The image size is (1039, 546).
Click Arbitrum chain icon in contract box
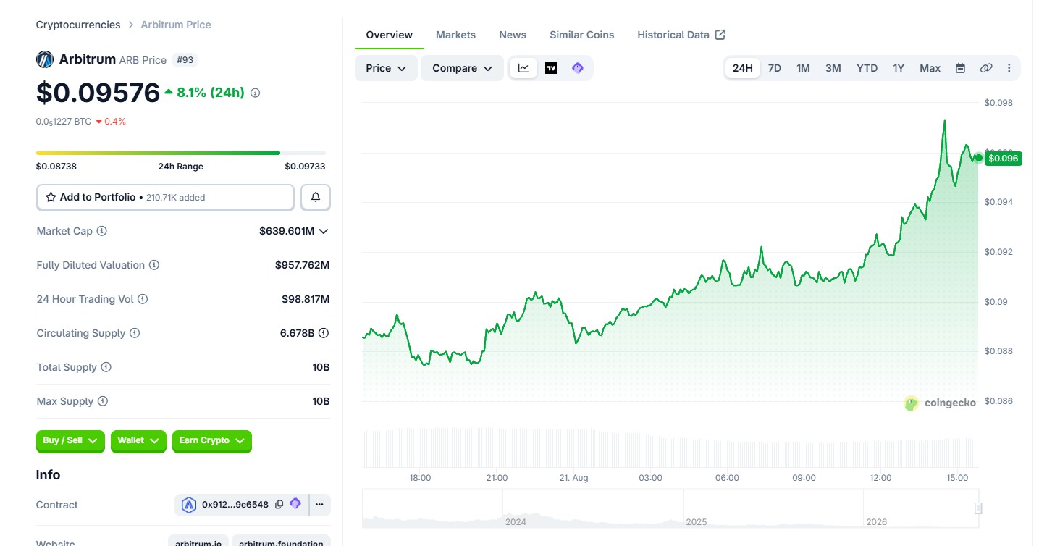tap(189, 505)
